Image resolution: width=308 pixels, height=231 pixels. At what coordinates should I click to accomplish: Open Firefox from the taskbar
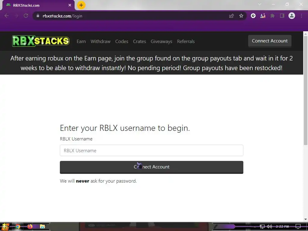[x=30, y=227]
